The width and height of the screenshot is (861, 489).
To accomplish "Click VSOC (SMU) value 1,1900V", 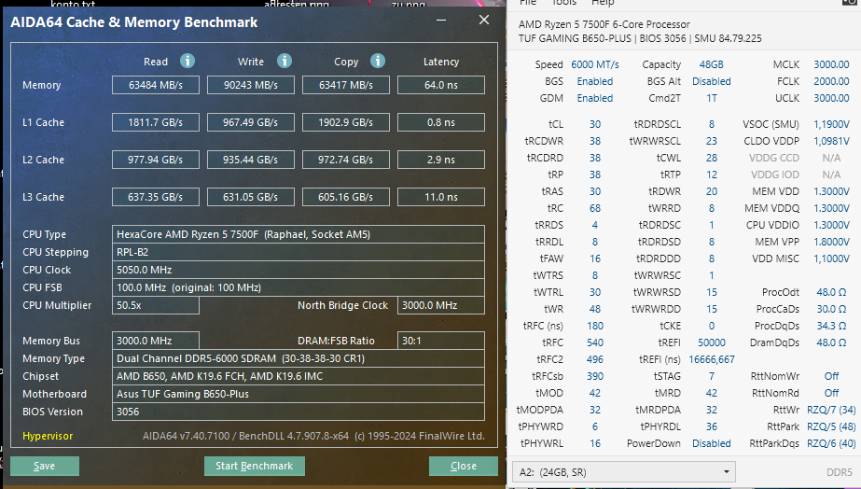I will (831, 124).
